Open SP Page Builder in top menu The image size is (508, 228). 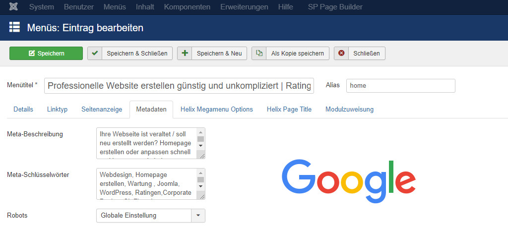coord(335,7)
